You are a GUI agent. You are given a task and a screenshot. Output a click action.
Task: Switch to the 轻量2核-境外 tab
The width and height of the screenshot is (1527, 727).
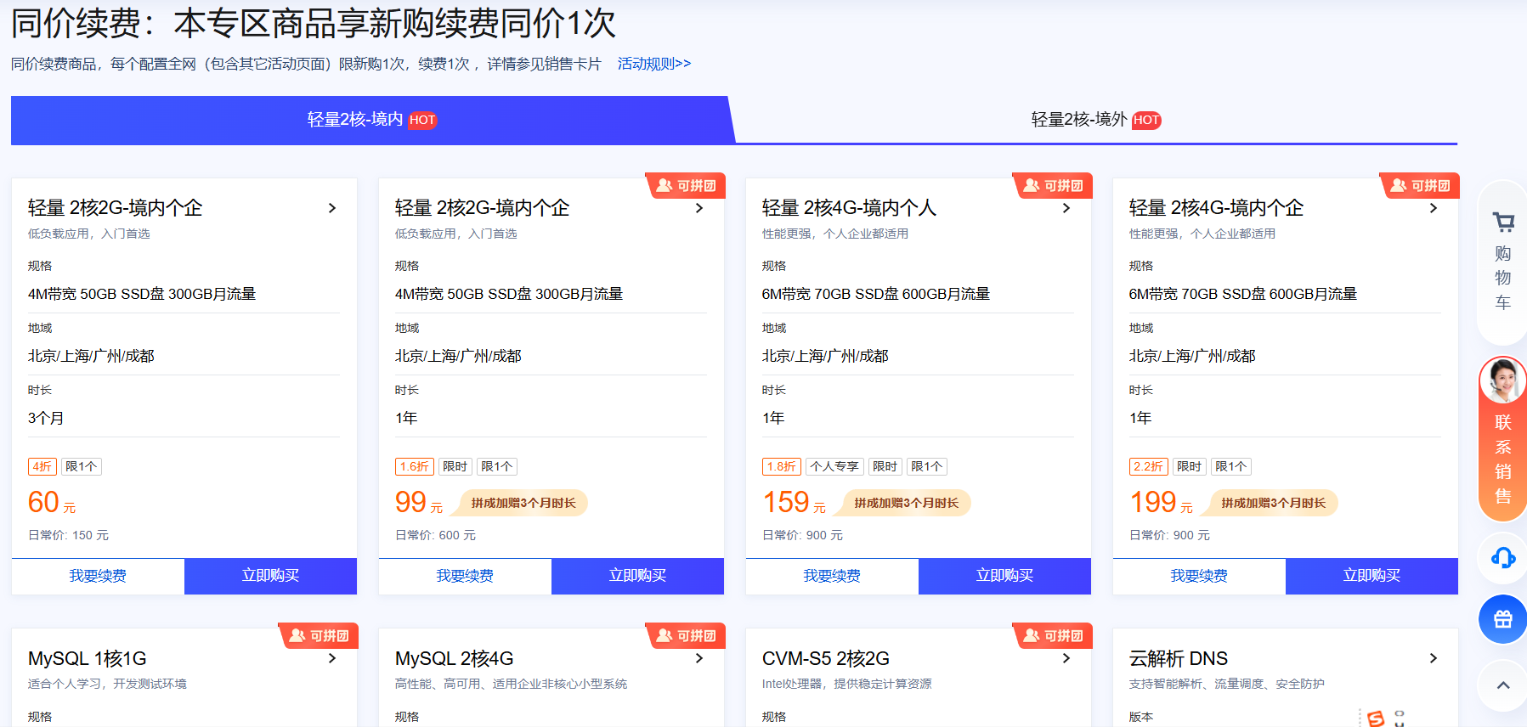1096,120
